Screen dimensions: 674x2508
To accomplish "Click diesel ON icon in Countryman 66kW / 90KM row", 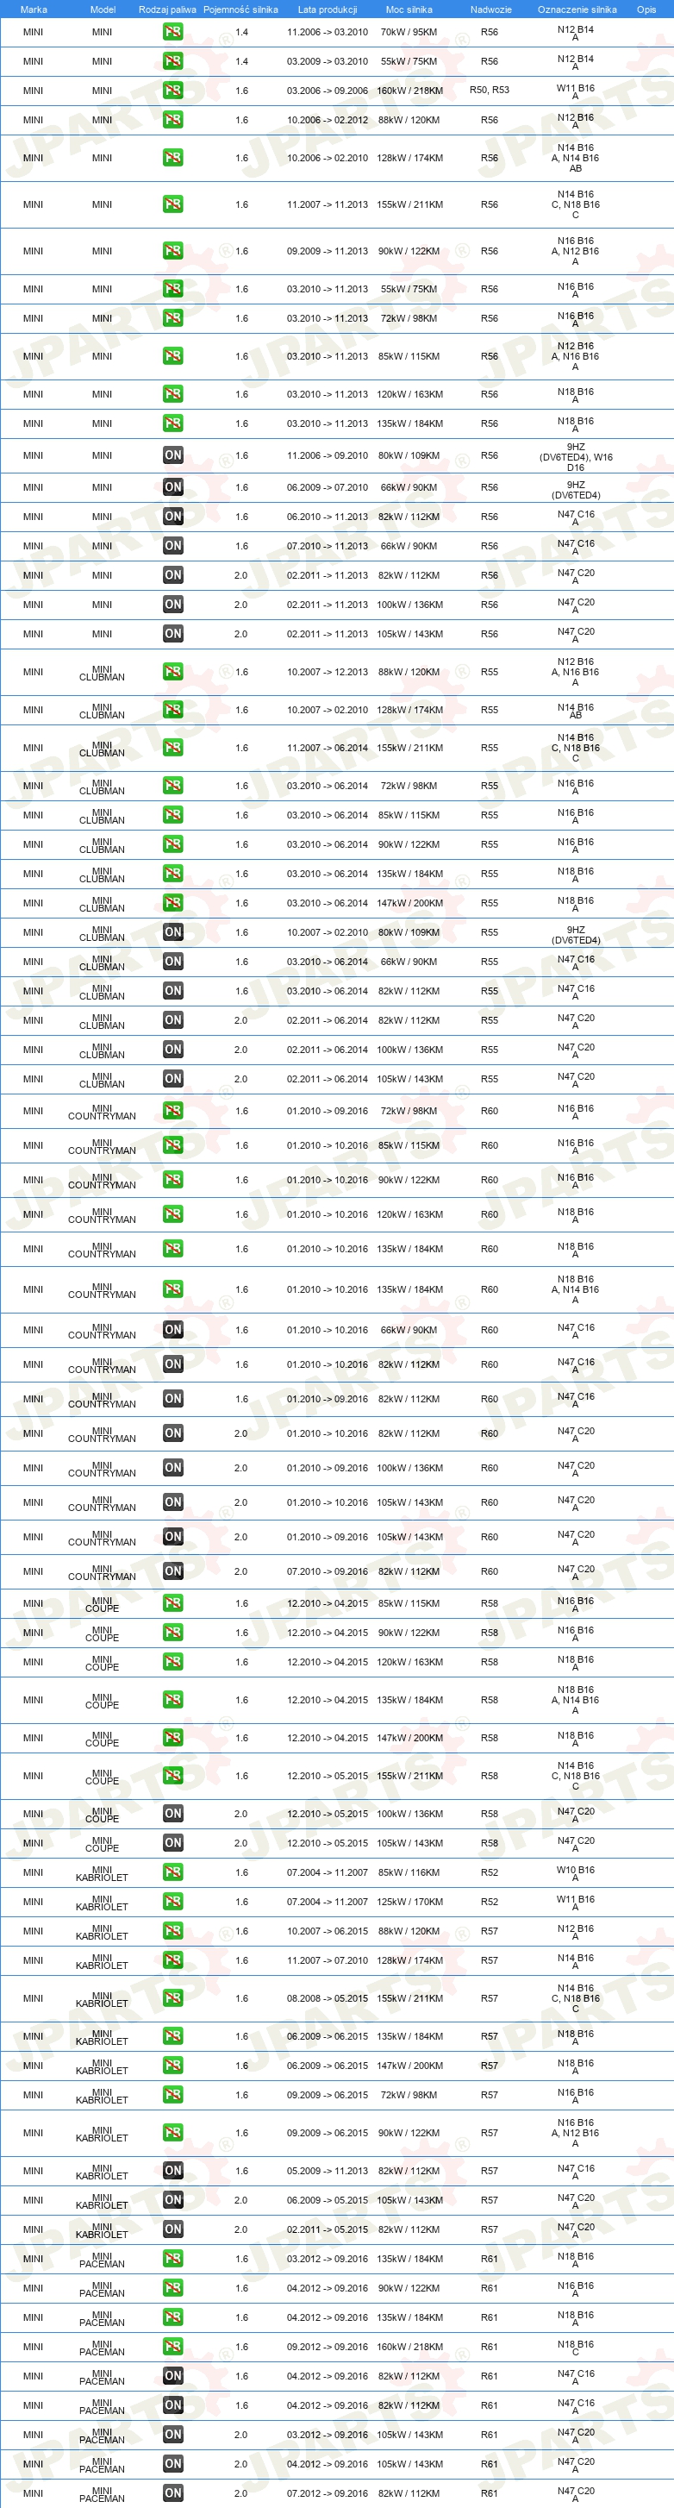I will (x=173, y=1330).
